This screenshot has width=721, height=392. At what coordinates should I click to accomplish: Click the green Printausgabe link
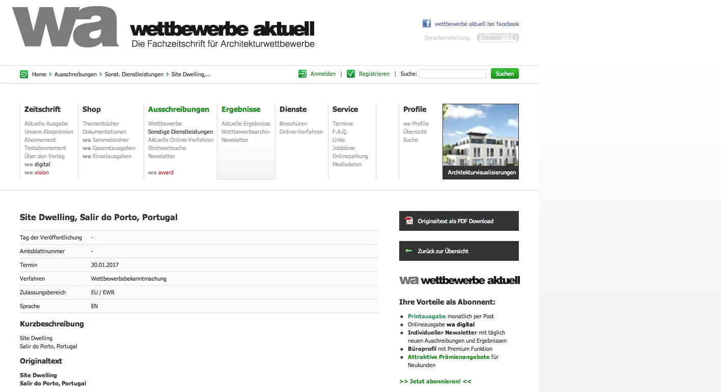pyautogui.click(x=427, y=316)
